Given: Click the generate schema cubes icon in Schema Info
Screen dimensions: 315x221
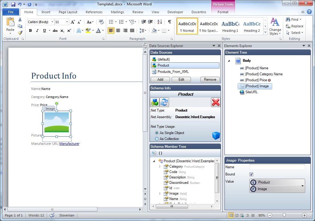Looking at the screenshot, I should click(155, 102).
